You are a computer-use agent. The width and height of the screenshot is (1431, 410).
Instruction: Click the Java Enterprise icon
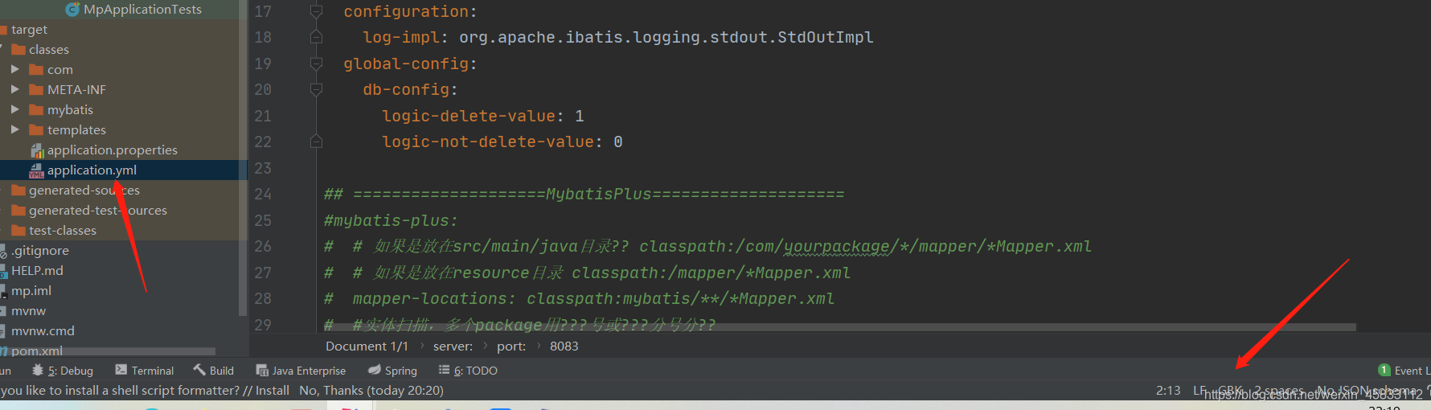point(262,370)
